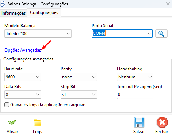Open the Data Bits dropdown
The width and height of the screenshot is (172, 136).
(x=23, y=95)
